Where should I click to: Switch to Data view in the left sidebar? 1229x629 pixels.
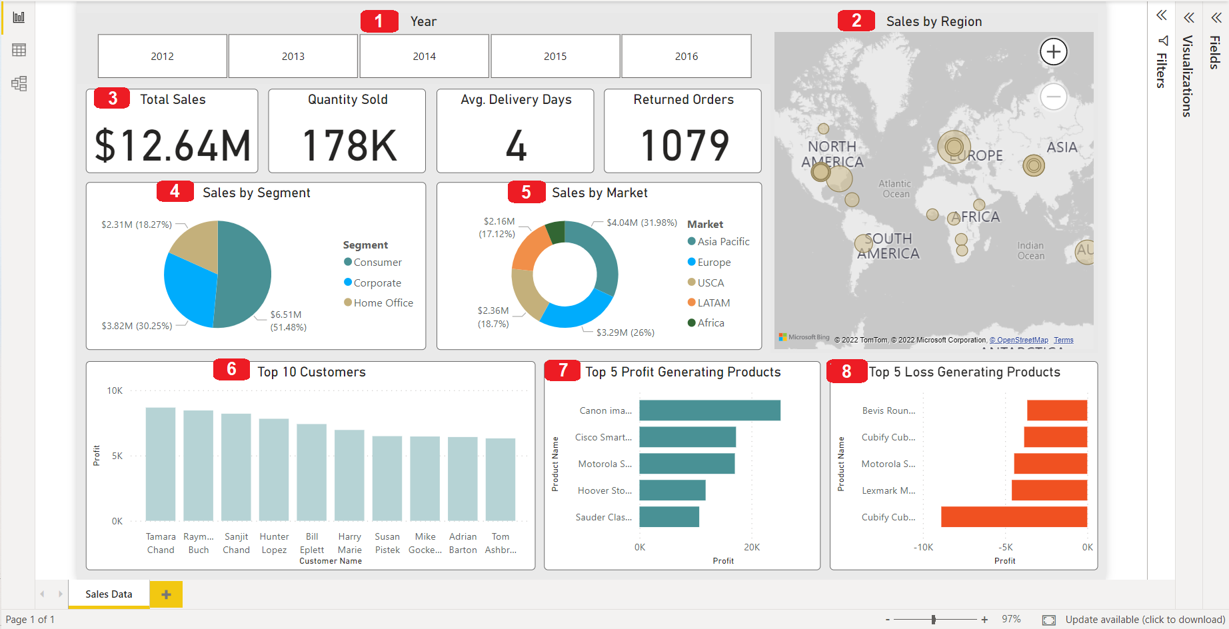[19, 50]
